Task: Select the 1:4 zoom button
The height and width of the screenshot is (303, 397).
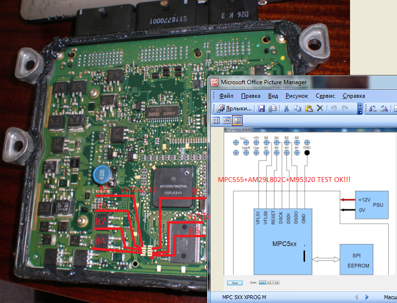Action: click(276, 283)
